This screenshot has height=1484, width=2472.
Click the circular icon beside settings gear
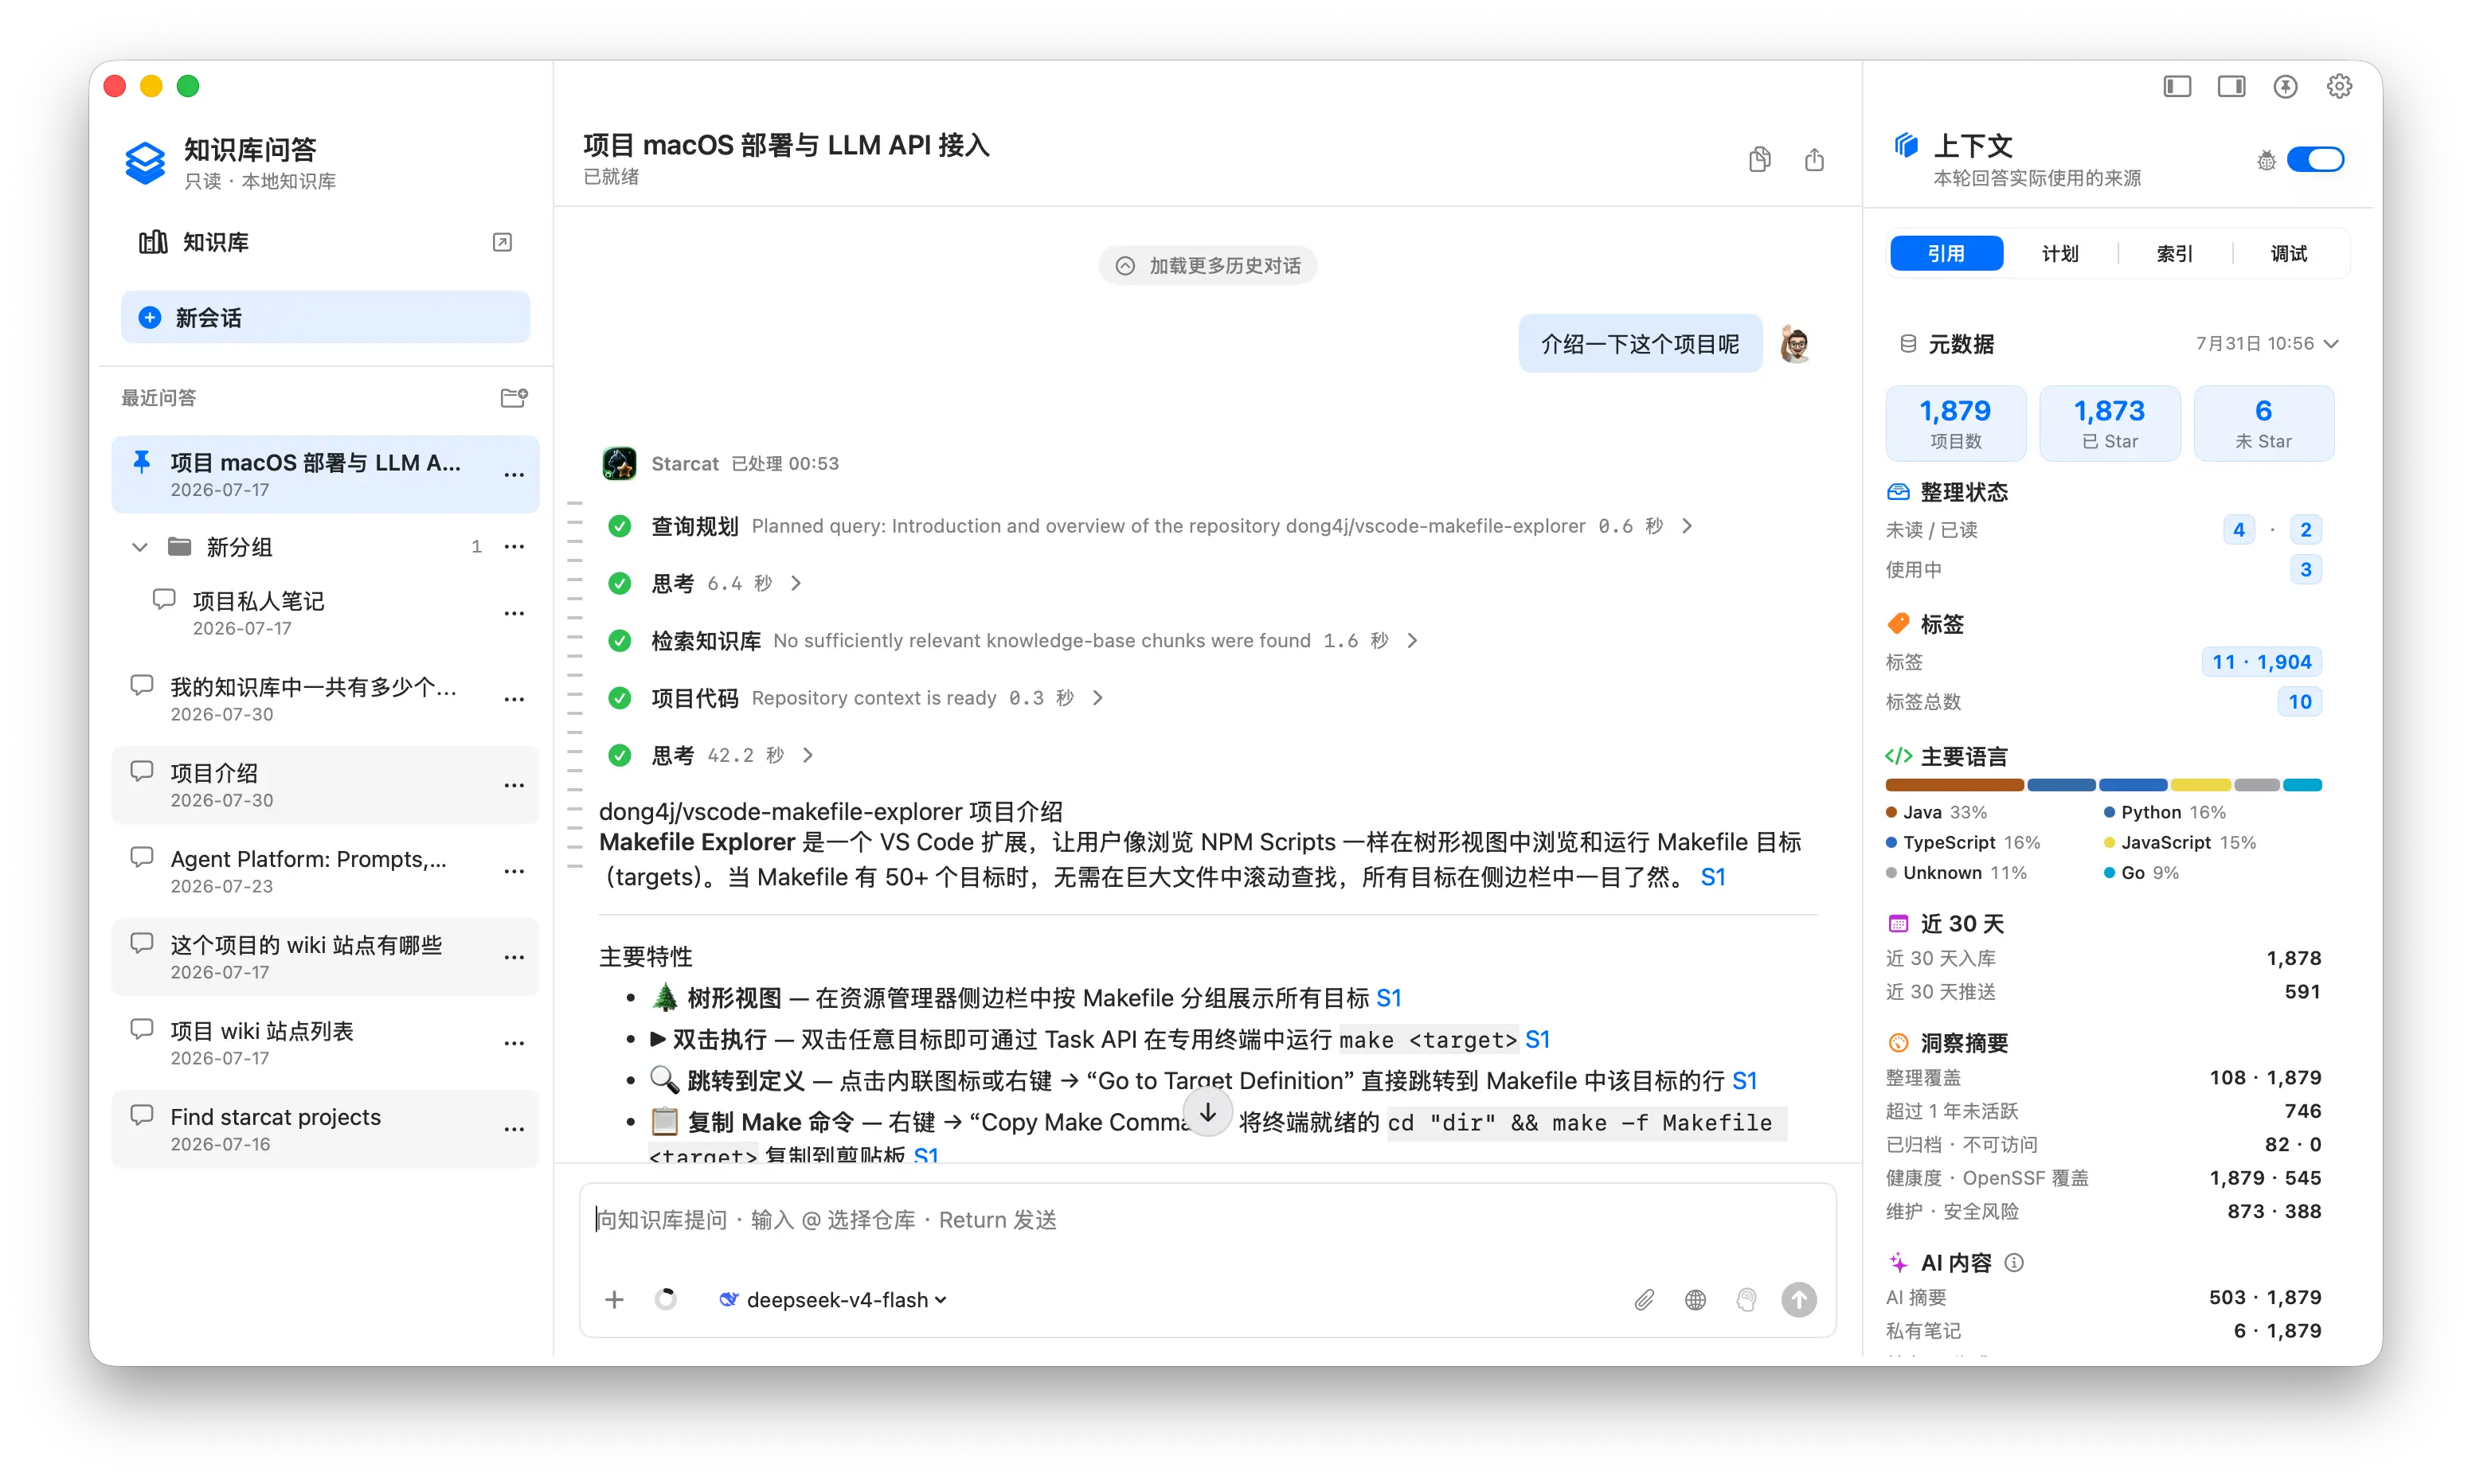[x=2285, y=87]
